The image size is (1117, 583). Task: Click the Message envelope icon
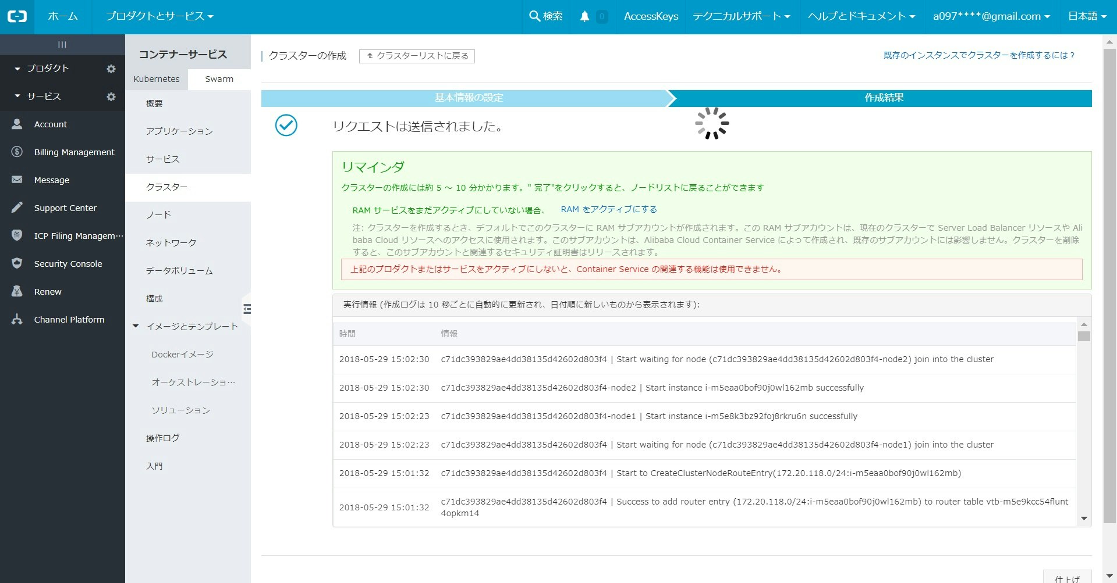(17, 180)
